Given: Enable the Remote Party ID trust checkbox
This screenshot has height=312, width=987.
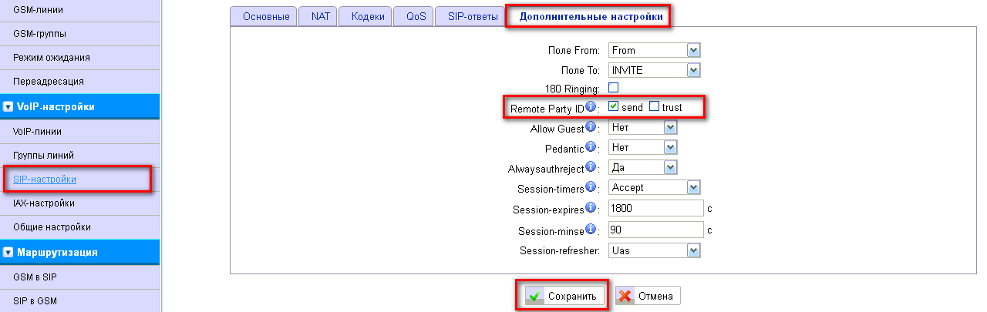Looking at the screenshot, I should tap(654, 106).
